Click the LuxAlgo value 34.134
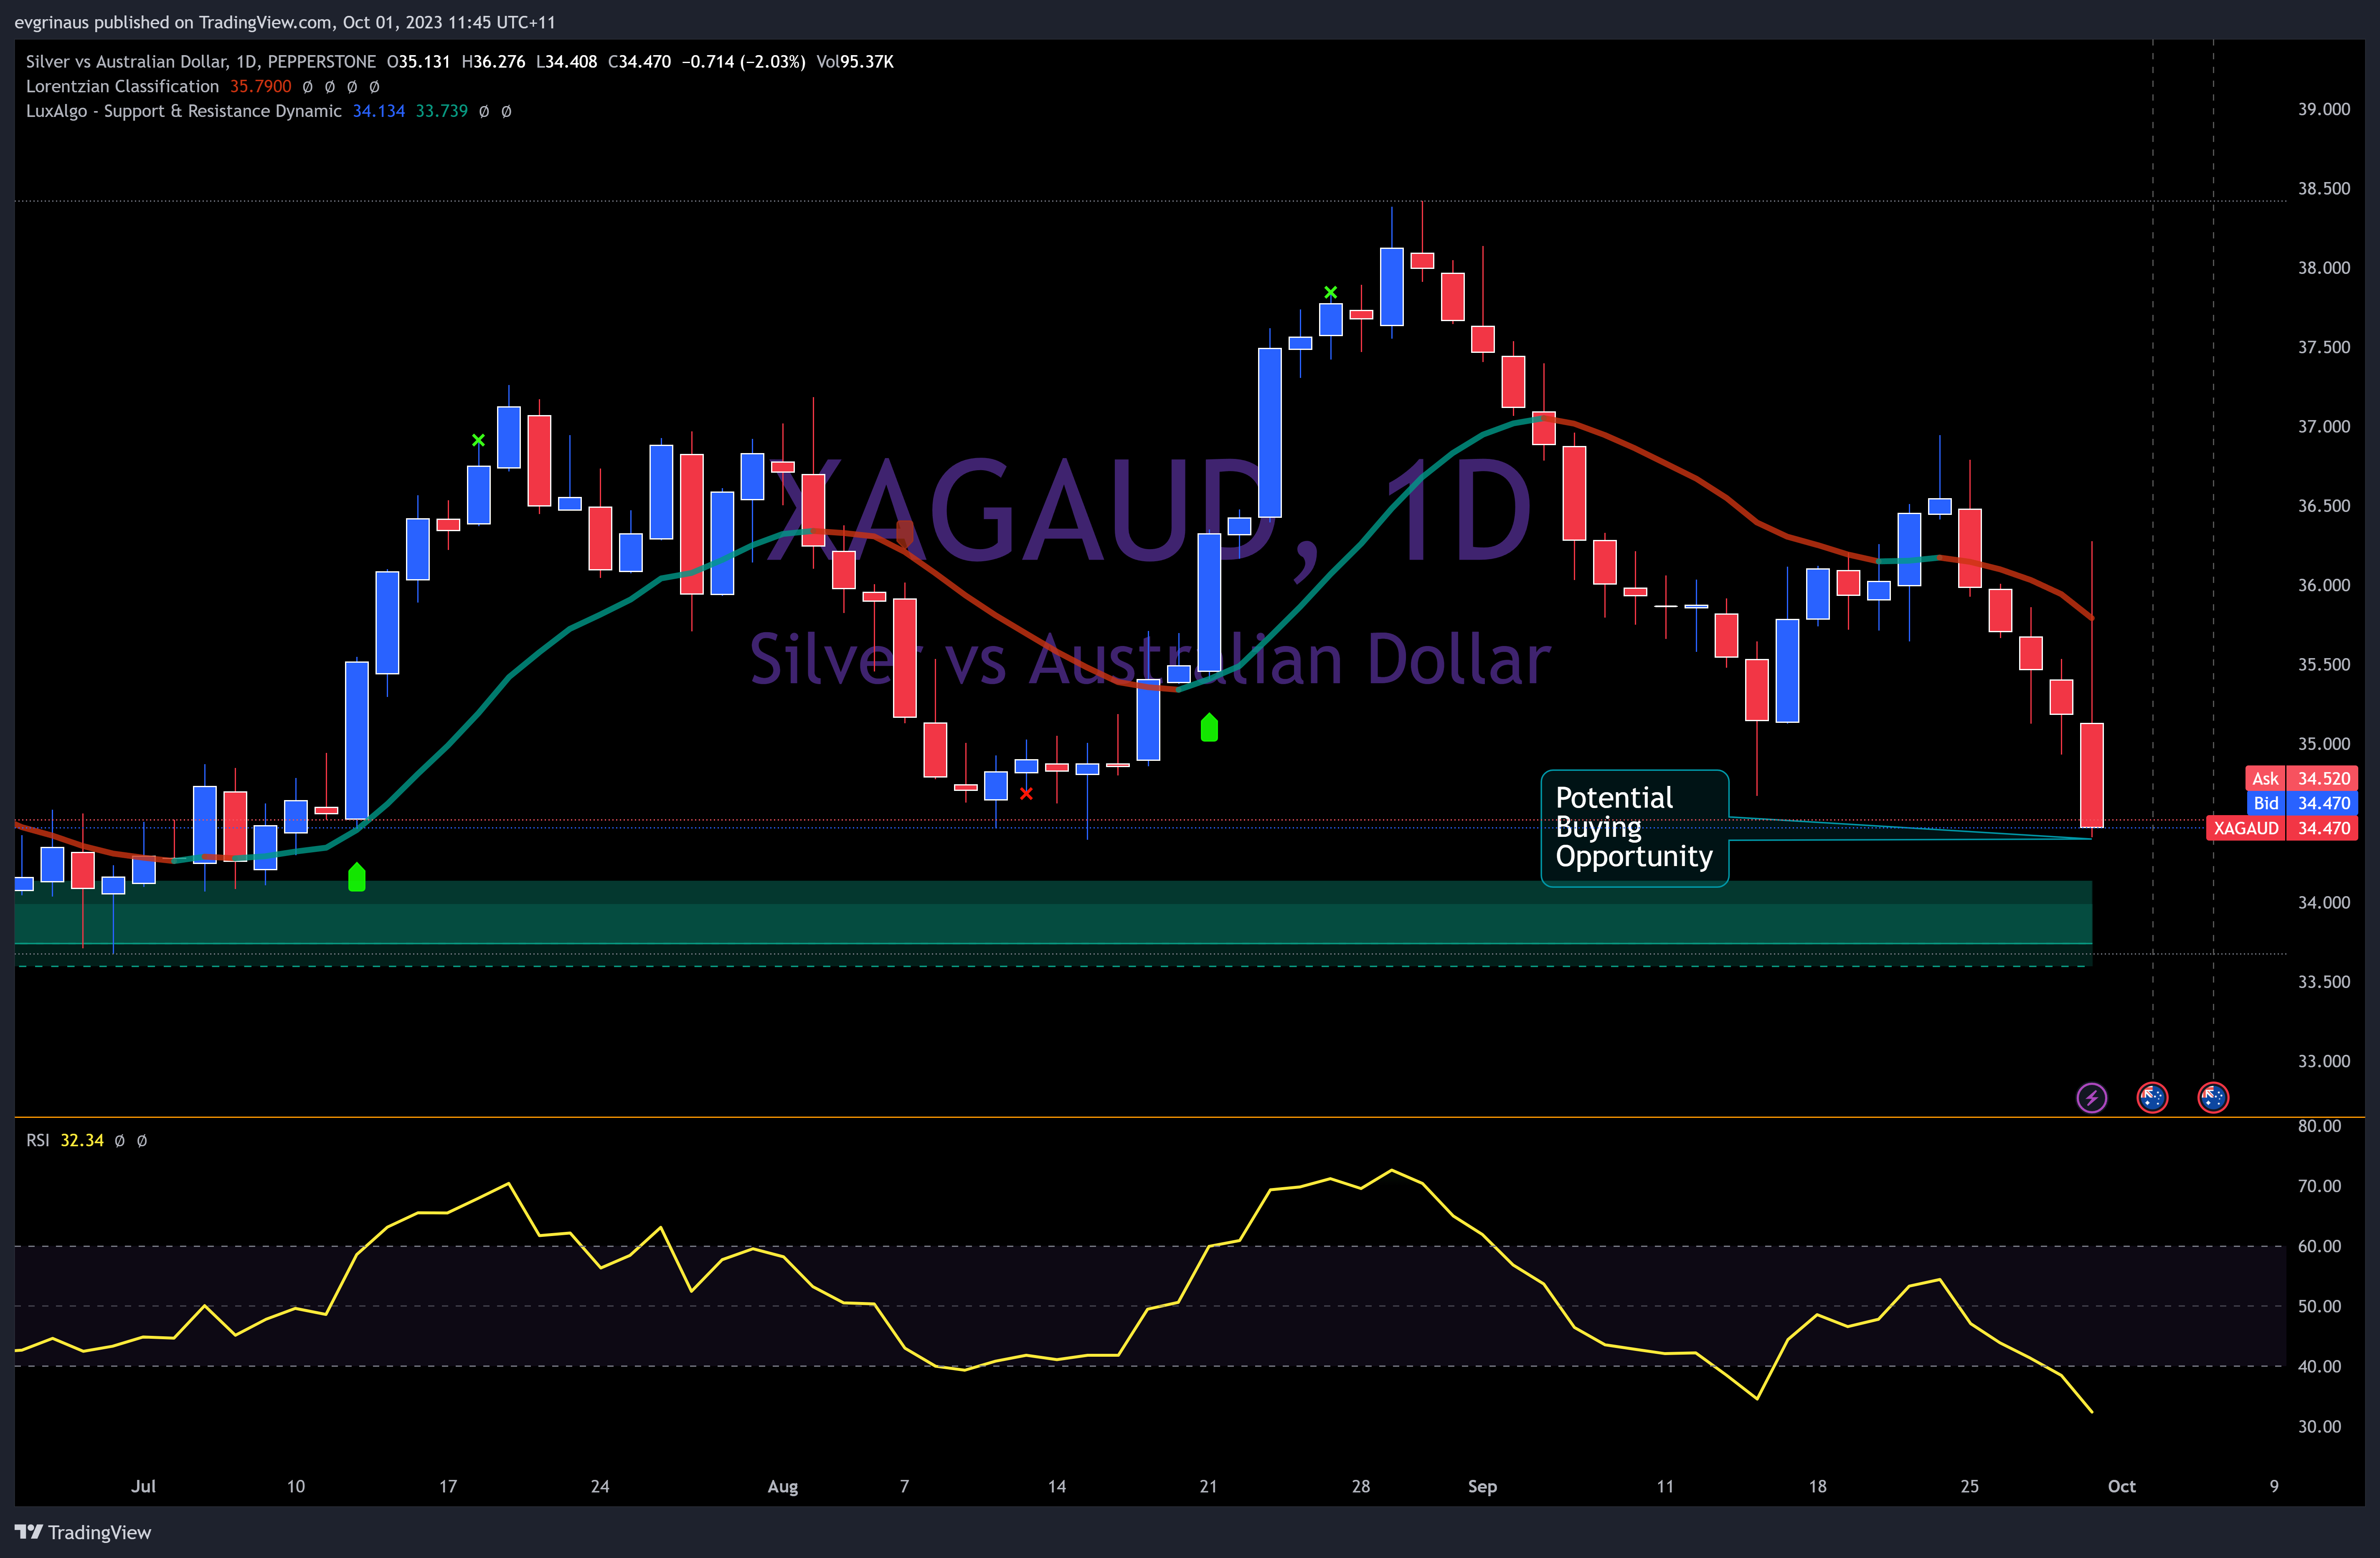The image size is (2380, 1558). [379, 111]
